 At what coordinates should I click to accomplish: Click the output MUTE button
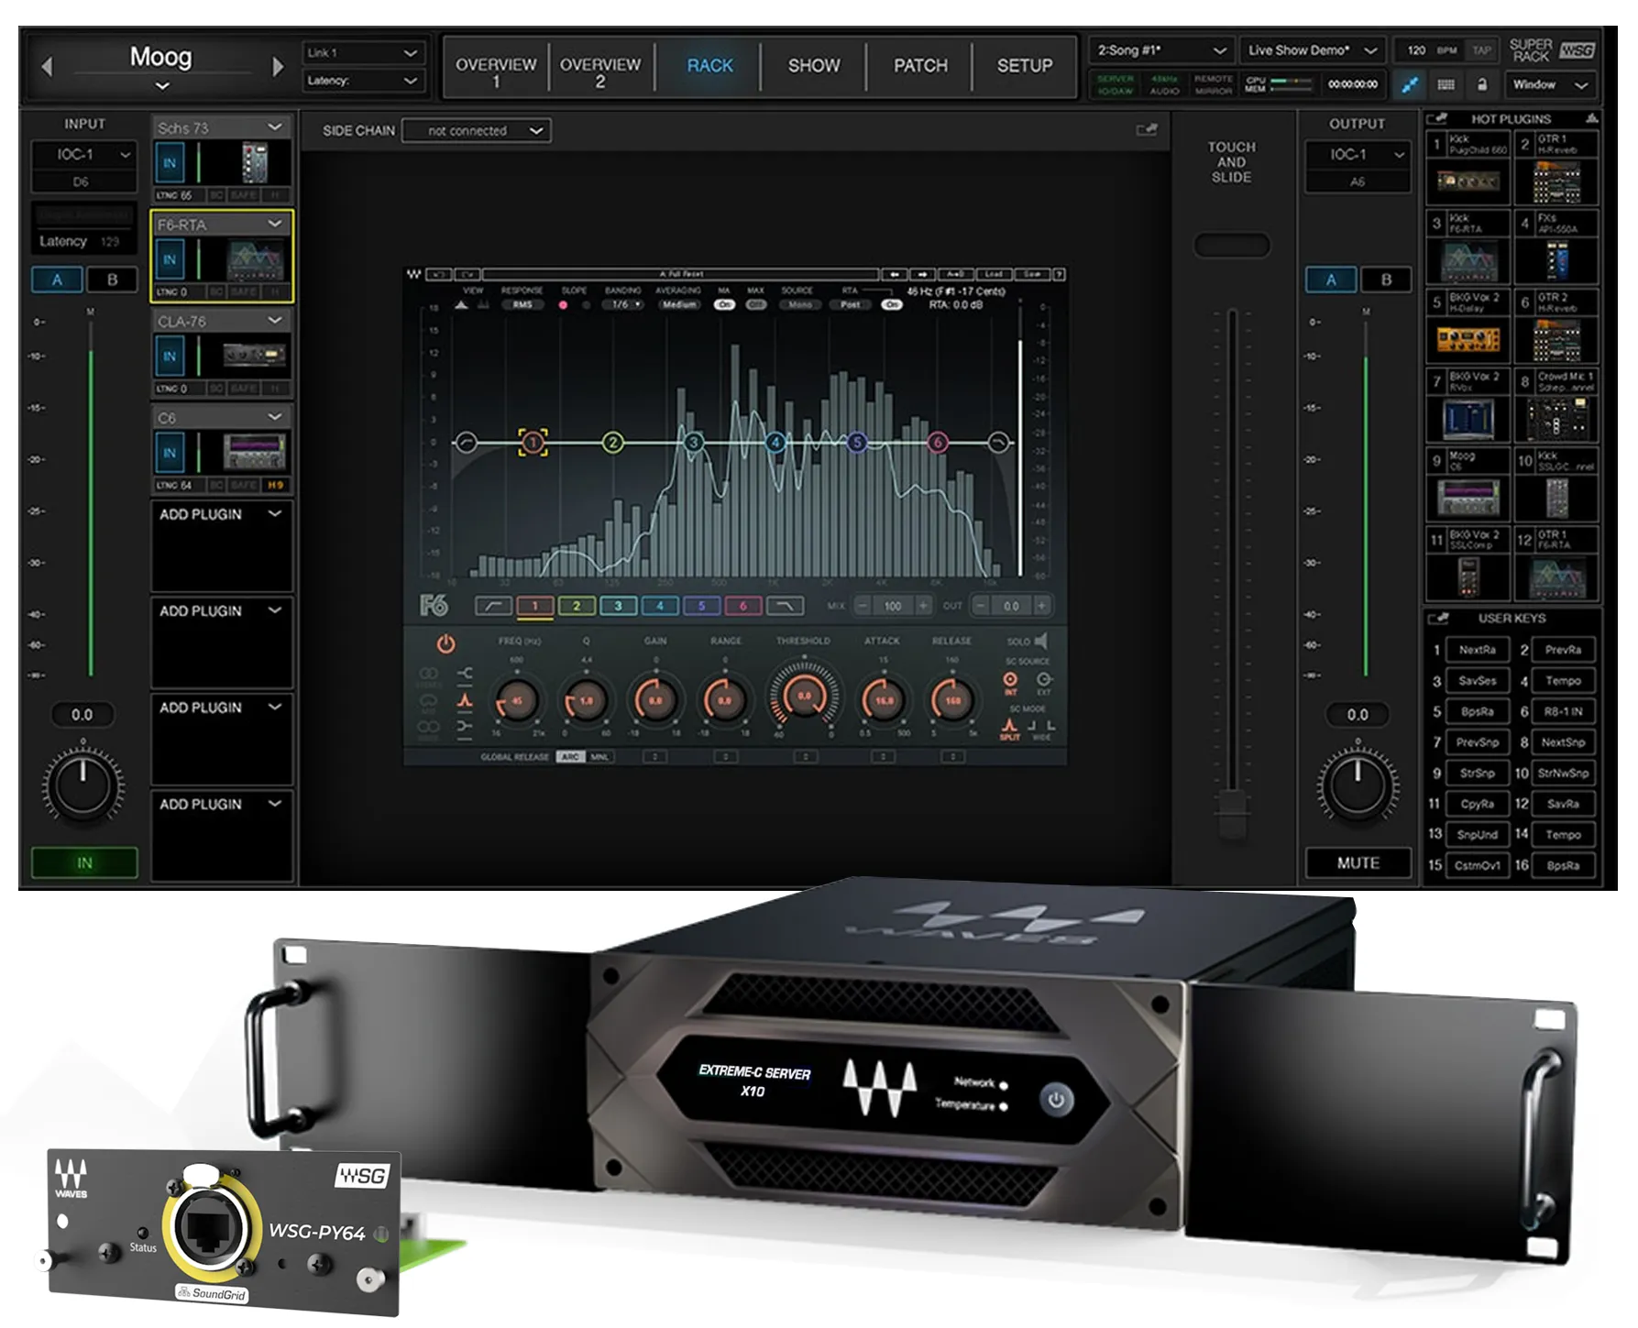[x=1358, y=862]
